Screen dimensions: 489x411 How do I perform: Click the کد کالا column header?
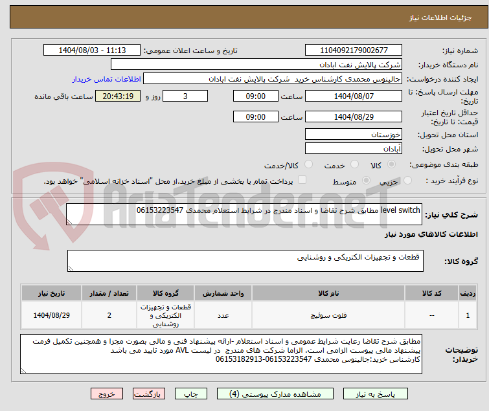[x=431, y=293]
